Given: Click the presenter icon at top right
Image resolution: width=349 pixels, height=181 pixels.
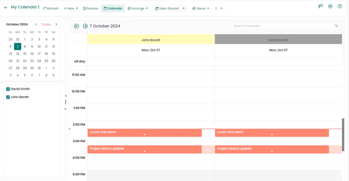Looking at the screenshot, I should point(321,6).
